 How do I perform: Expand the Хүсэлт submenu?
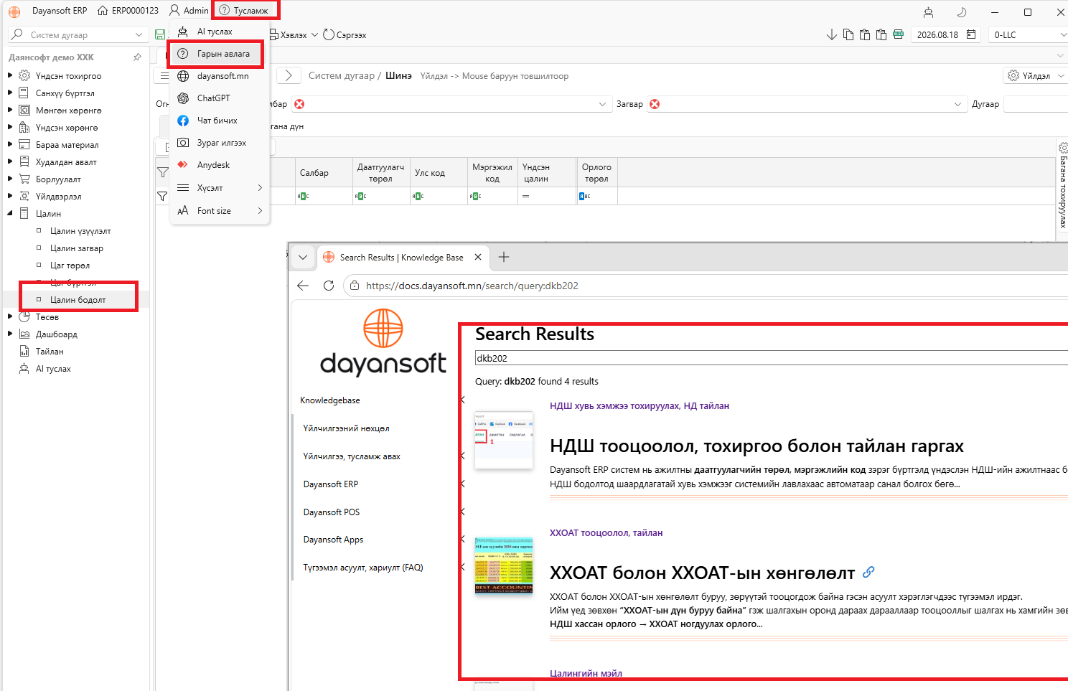coord(219,188)
